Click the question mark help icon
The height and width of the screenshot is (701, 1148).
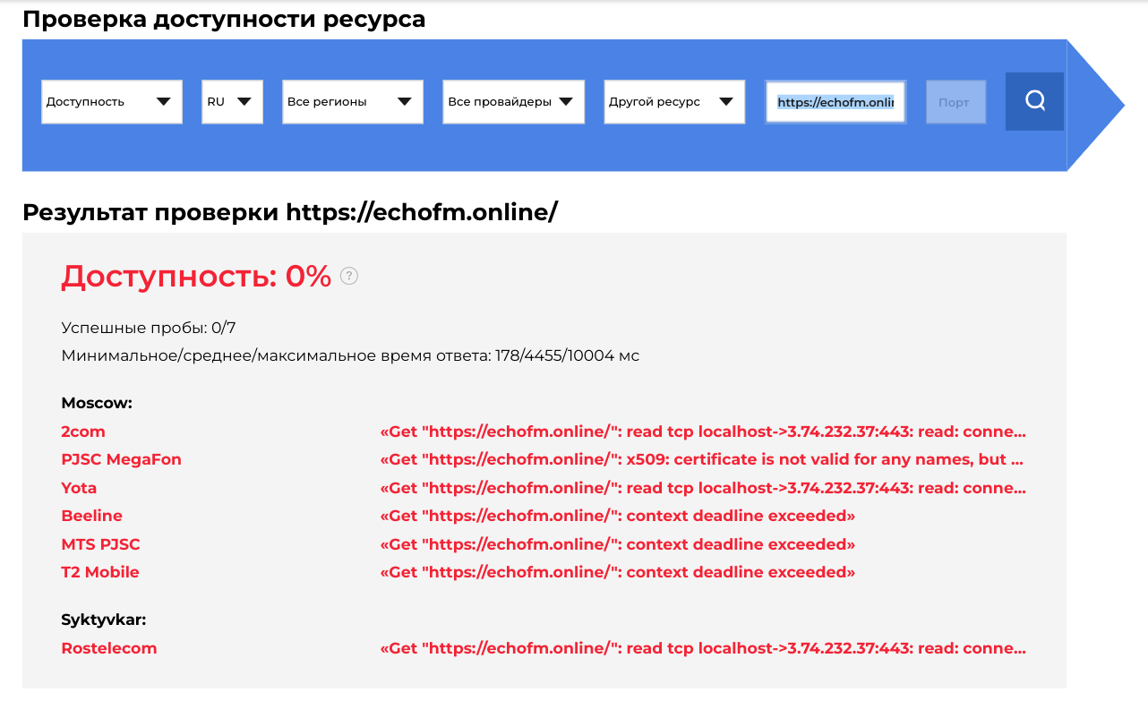349,277
